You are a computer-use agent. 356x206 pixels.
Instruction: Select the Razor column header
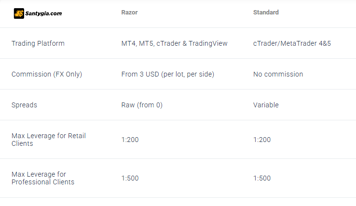pyautogui.click(x=129, y=13)
